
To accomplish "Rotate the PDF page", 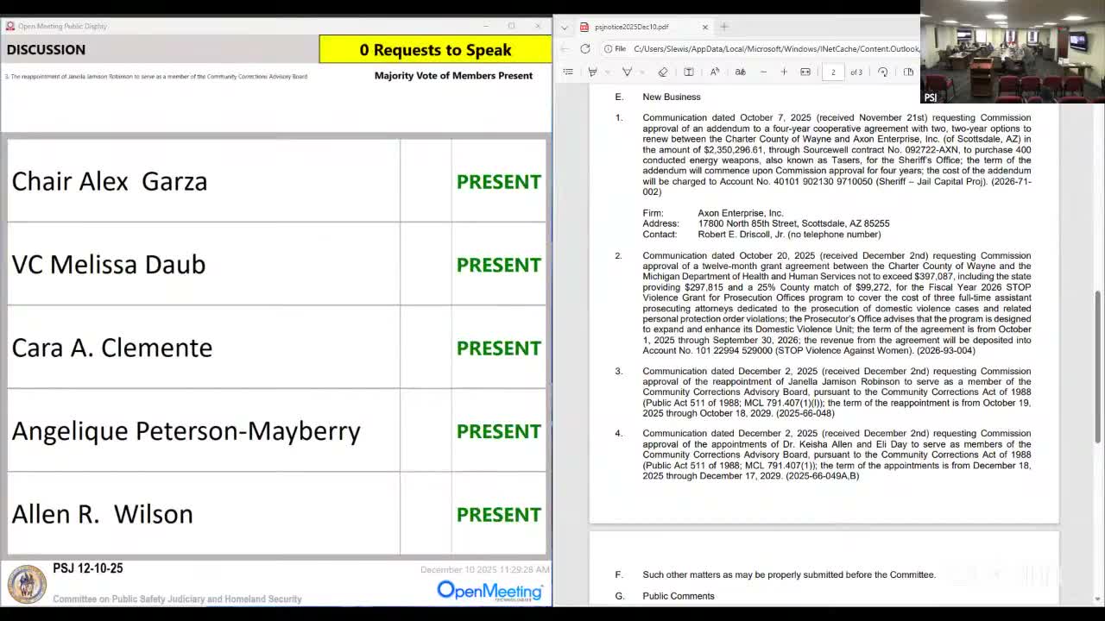I will 882,72.
